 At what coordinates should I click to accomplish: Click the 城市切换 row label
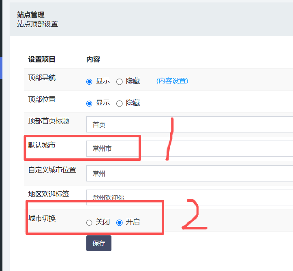point(42,218)
